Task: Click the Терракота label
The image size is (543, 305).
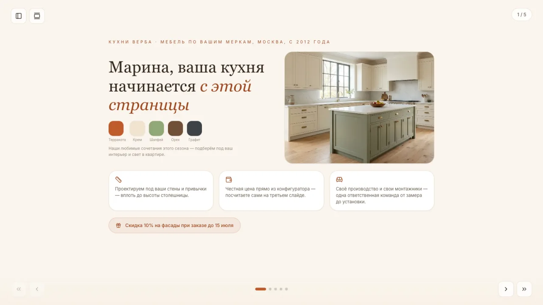Action: 117,140
